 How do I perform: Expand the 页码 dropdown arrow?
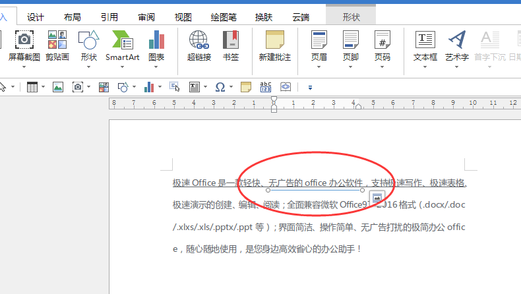click(x=382, y=67)
